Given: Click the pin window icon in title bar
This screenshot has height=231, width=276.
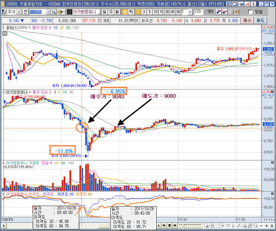Looking at the screenshot, I should (242, 4).
